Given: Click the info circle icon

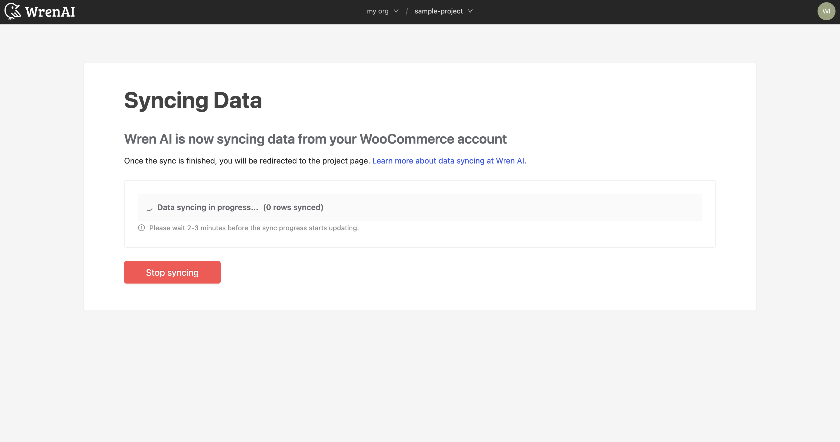Looking at the screenshot, I should [142, 228].
